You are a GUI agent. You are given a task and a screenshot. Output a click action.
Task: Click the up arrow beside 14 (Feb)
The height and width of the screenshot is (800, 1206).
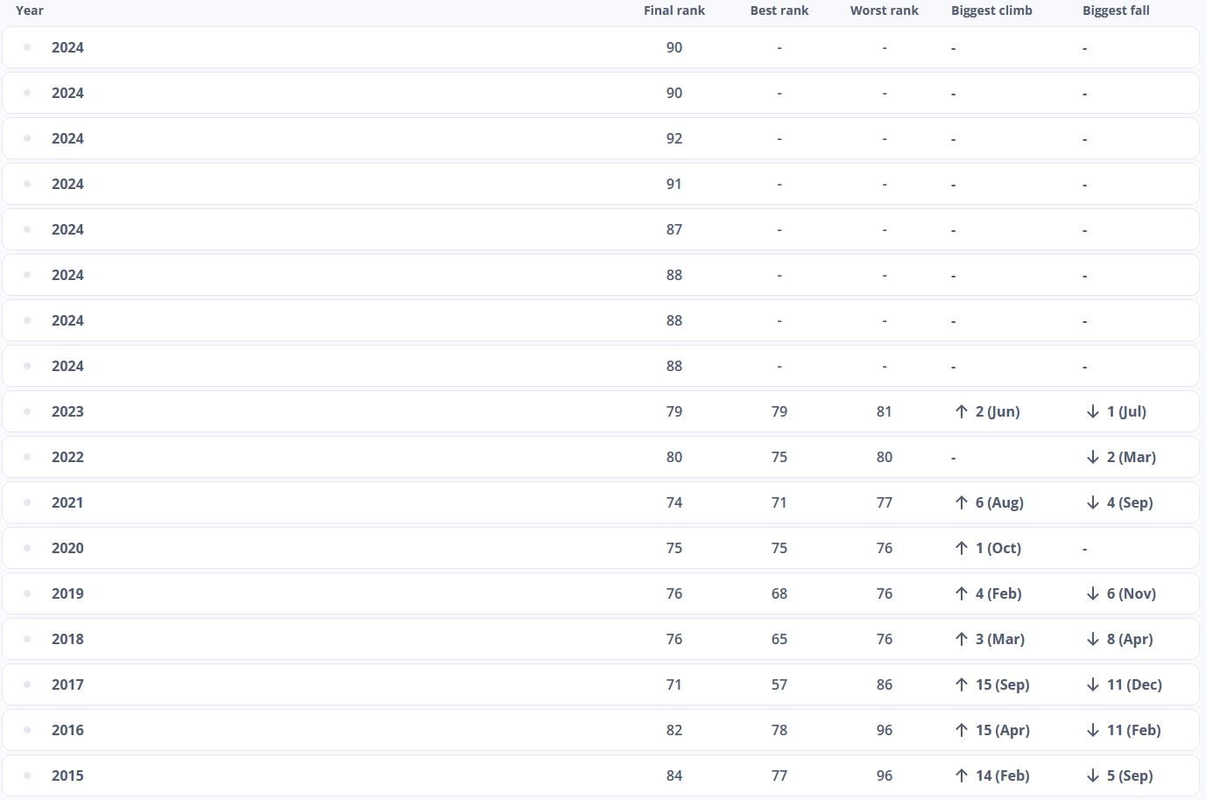click(x=962, y=775)
